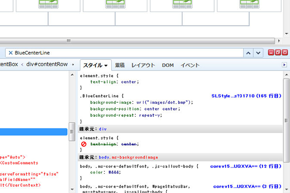Deactivate Firebug with power icon
The height and width of the screenshot is (193, 290).
tap(285, 53)
